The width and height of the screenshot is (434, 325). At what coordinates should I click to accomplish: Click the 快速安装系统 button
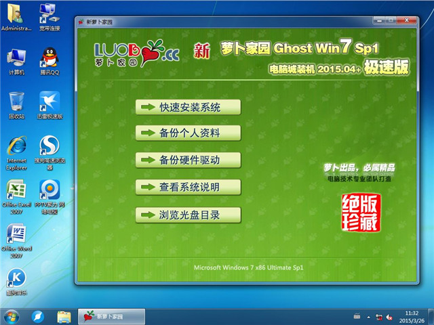click(x=189, y=107)
